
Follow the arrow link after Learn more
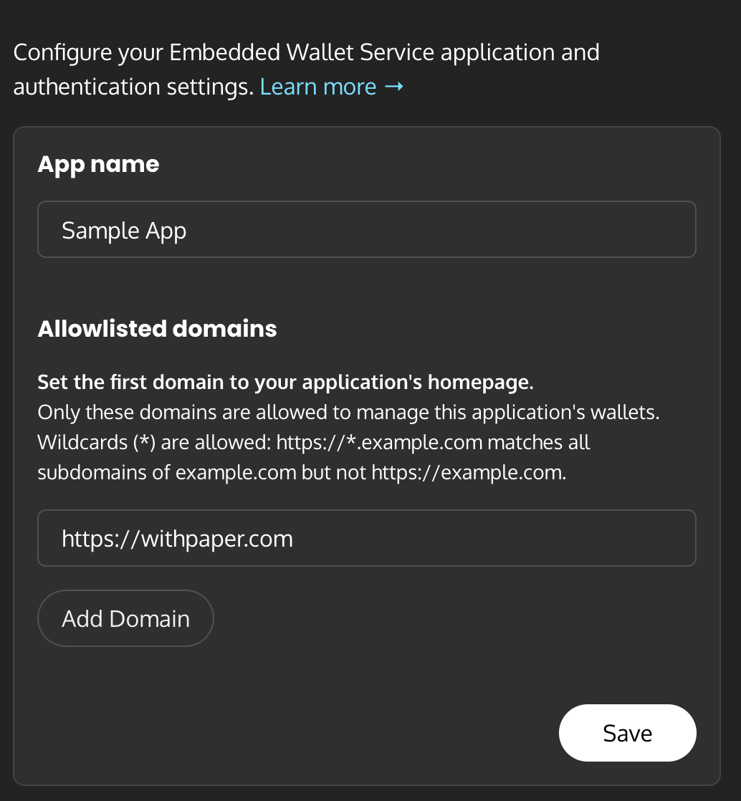tap(394, 86)
